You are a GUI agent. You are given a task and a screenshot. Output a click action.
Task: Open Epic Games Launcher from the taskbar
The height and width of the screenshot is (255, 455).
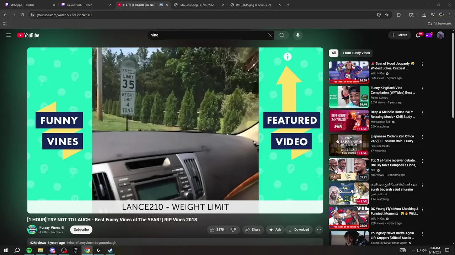[76, 250]
